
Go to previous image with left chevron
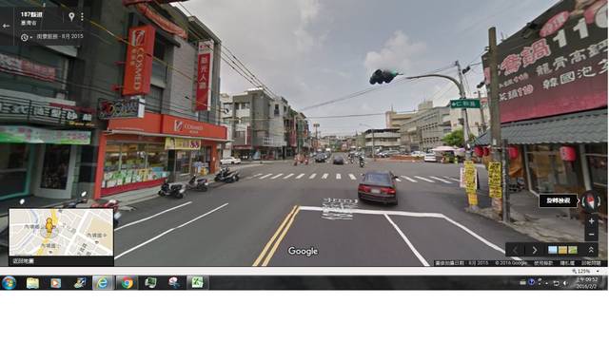pyautogui.click(x=516, y=250)
